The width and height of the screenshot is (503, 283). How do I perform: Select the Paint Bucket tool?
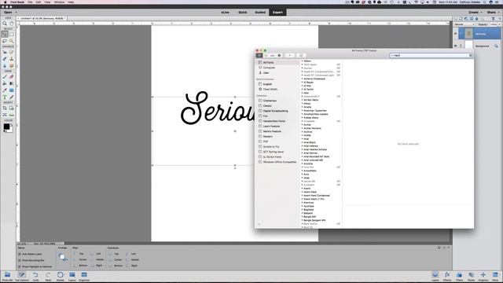5,83
